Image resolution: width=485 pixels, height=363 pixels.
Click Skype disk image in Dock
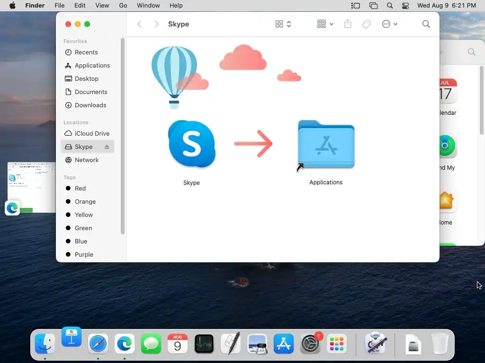[x=413, y=343]
